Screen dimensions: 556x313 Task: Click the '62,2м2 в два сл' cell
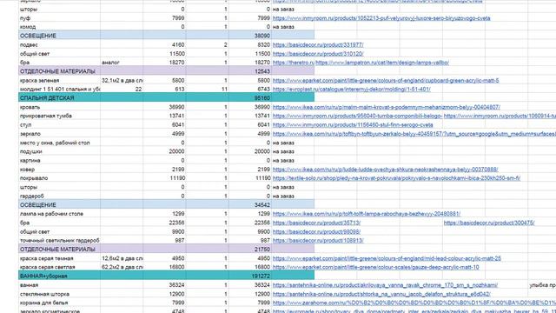(122, 267)
